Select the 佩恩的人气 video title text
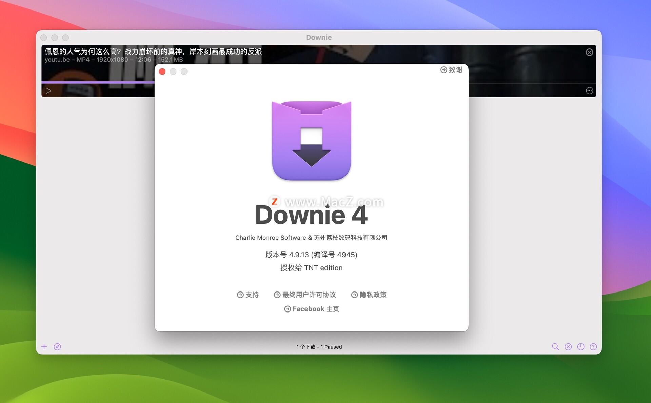This screenshot has height=403, width=651. click(x=153, y=51)
